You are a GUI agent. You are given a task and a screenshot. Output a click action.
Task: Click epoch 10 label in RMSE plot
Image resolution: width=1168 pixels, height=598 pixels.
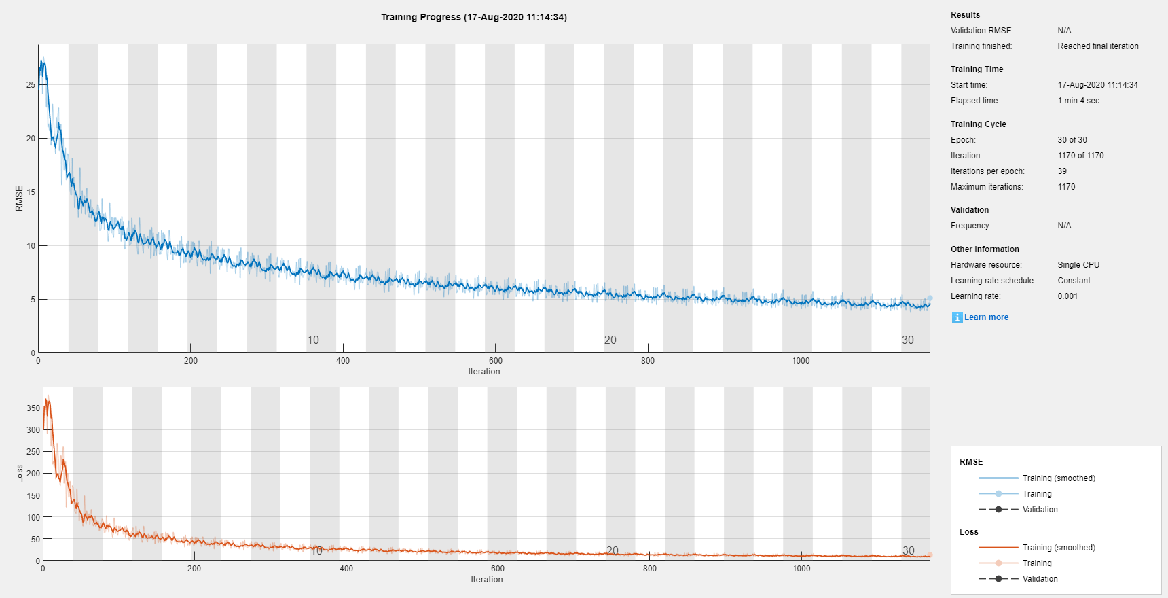pos(313,340)
